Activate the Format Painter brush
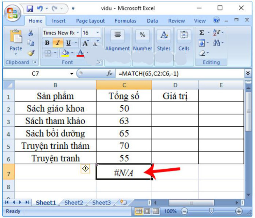The width and height of the screenshot is (255, 218). pyautogui.click(x=31, y=53)
